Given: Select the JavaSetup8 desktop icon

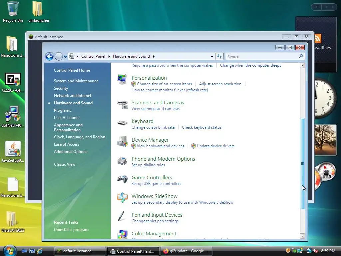Looking at the screenshot, I should point(13,152).
